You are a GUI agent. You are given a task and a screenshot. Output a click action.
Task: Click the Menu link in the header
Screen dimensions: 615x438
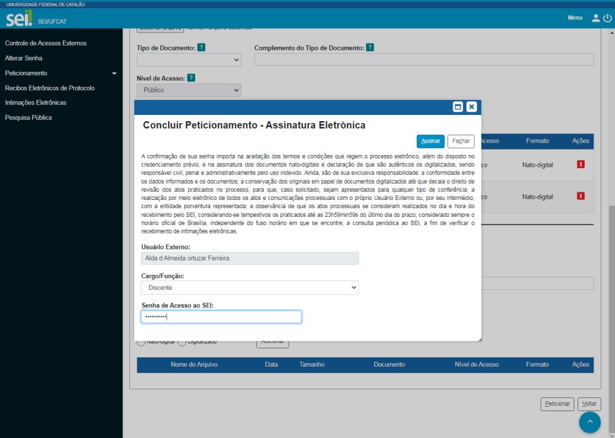click(x=575, y=17)
